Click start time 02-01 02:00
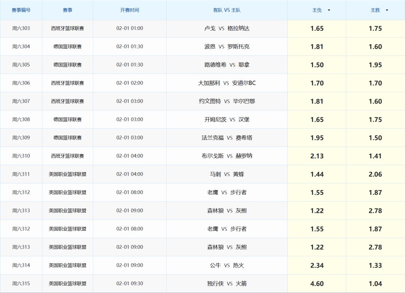Image resolution: width=405 pixels, height=293 pixels. [130, 83]
